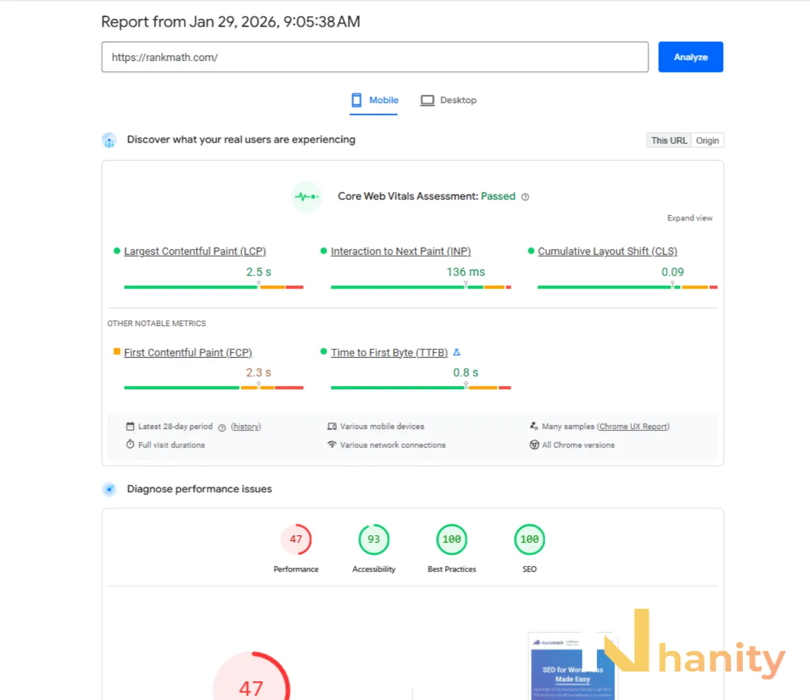
Task: Click the real users experience icon
Action: coord(109,140)
